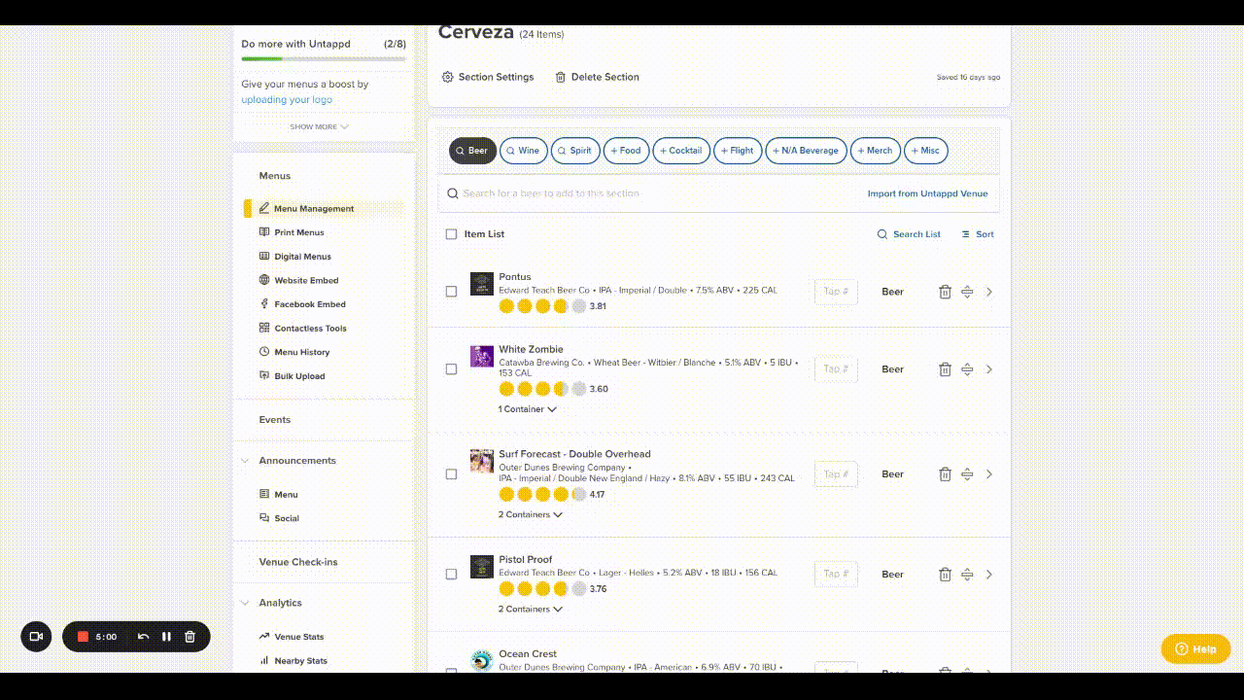Viewport: 1244px width, 700px height.
Task: Select the Spirit item type filter
Action: 575,151
